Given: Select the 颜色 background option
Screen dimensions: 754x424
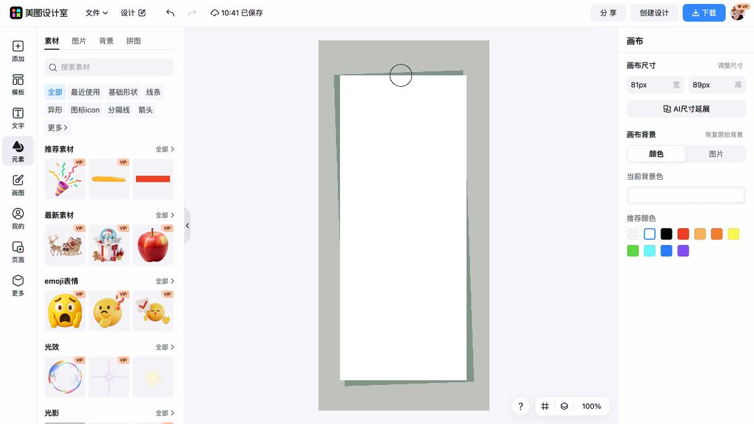Looking at the screenshot, I should [x=656, y=154].
